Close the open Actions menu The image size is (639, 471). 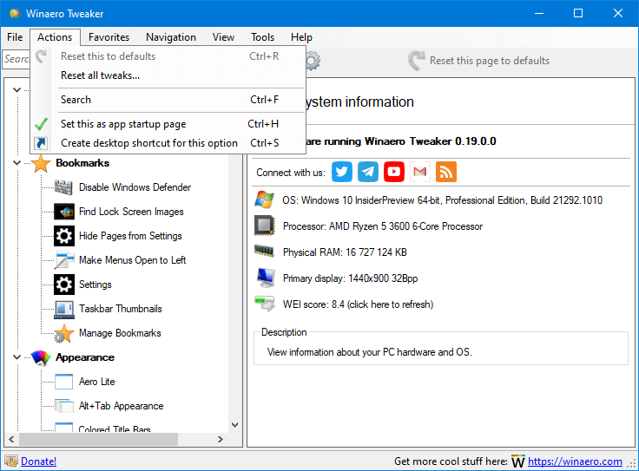pyautogui.click(x=55, y=37)
